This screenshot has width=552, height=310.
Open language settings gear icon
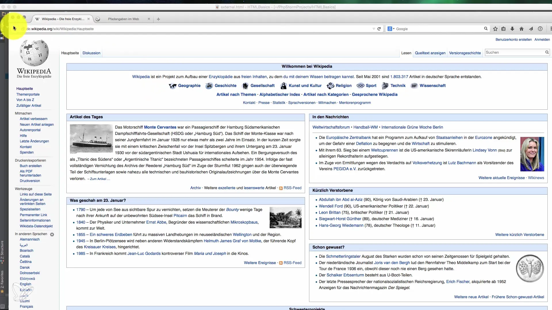pyautogui.click(x=52, y=235)
